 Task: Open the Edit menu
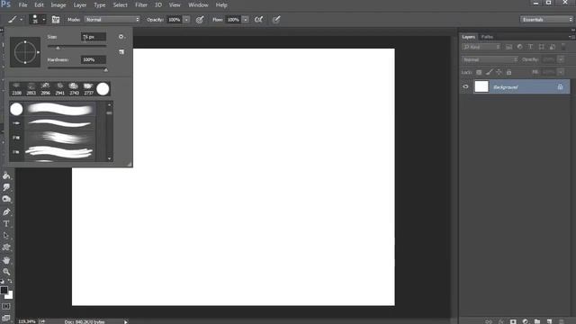(x=39, y=5)
